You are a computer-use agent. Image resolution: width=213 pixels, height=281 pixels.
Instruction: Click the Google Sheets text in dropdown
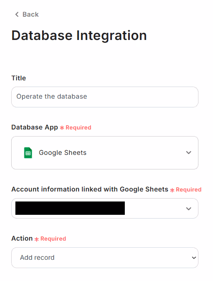click(x=63, y=153)
